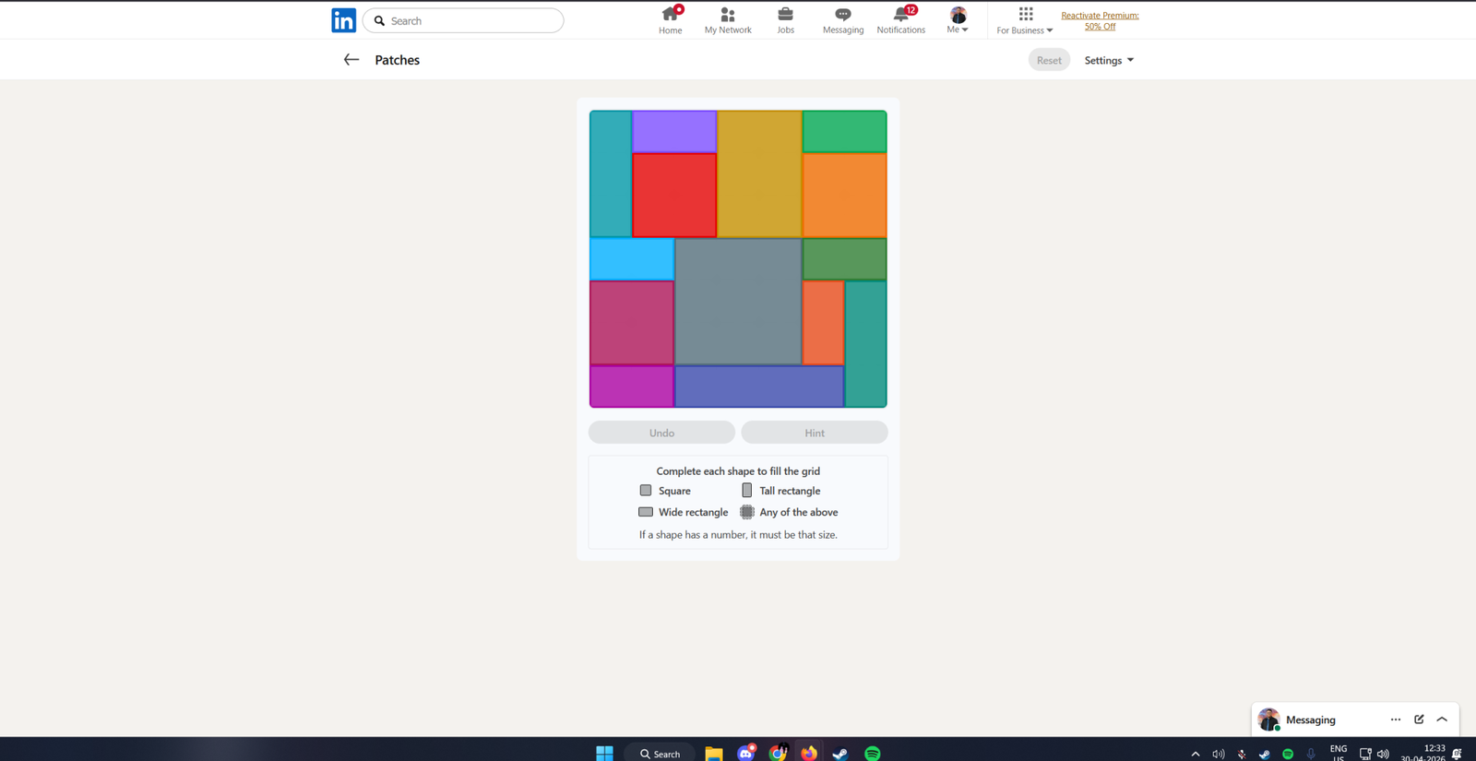The height and width of the screenshot is (761, 1476).
Task: Click the LinkedIn search input field
Action: click(x=472, y=20)
